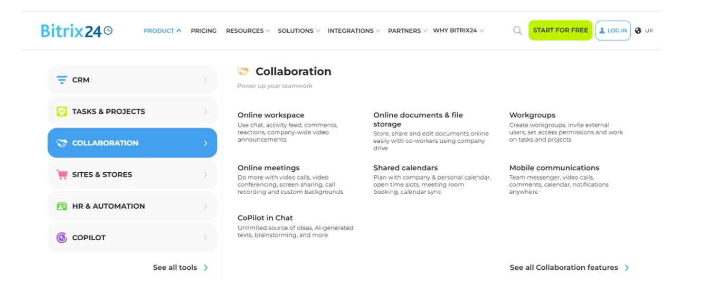The image size is (718, 294).
Task: Click the Log In button
Action: tap(613, 31)
